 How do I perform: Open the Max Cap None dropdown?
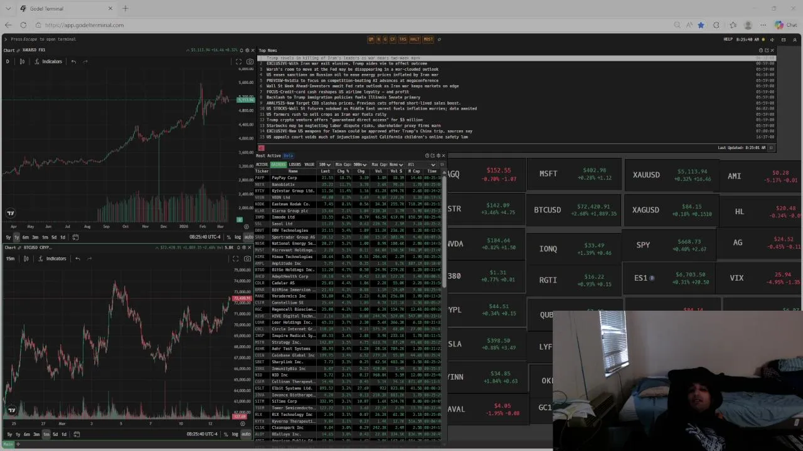coord(386,165)
